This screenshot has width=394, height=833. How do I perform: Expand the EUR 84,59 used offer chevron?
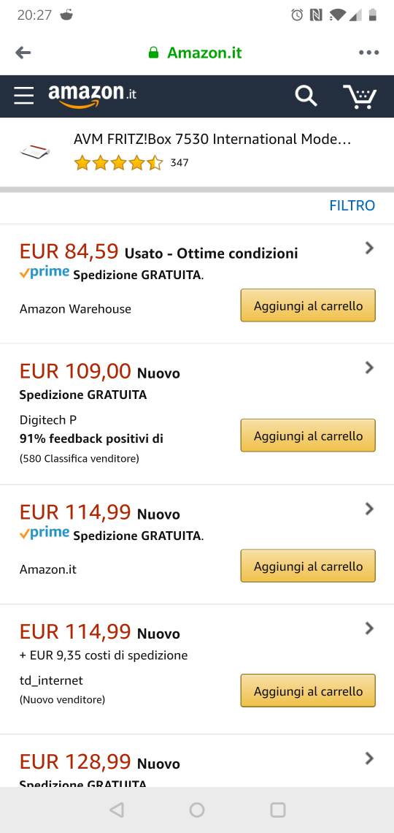(x=370, y=248)
